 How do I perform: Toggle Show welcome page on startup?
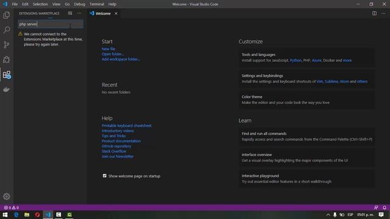click(x=105, y=176)
